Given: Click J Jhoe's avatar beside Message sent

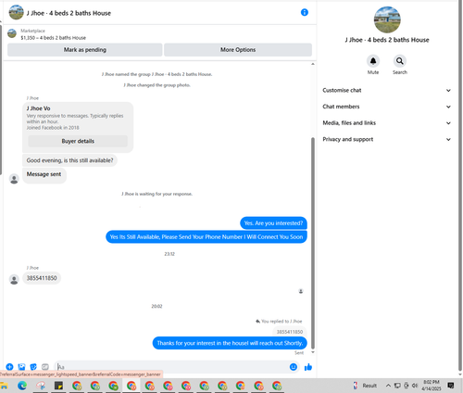Looking at the screenshot, I should click(14, 179).
